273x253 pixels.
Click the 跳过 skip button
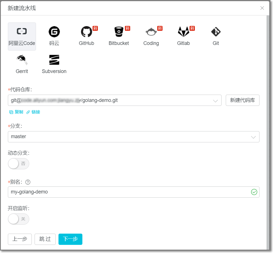point(45,239)
